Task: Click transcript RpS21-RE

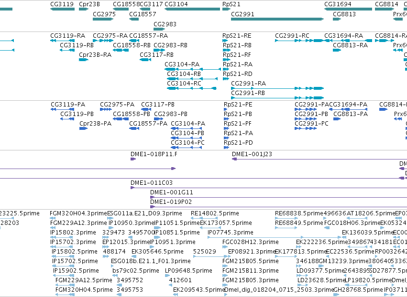Action: [x=237, y=35]
